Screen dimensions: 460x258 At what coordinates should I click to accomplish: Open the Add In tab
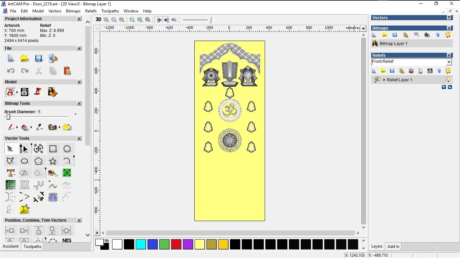click(393, 247)
